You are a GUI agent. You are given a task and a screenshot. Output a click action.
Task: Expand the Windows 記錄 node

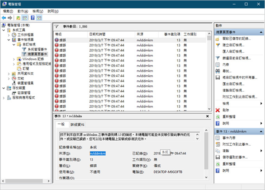click(x=14, y=59)
